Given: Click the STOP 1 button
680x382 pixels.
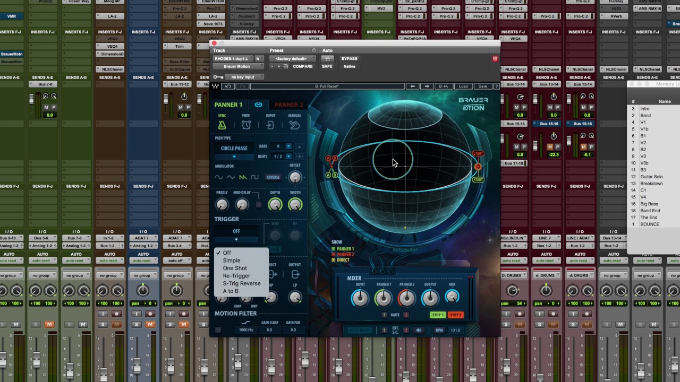Looking at the screenshot, I should tap(437, 315).
